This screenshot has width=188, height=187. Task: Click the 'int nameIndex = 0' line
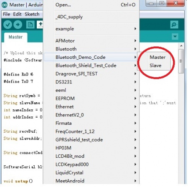(23, 110)
